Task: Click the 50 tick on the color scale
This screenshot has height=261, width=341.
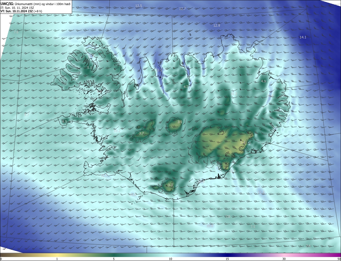Action: point(339,259)
